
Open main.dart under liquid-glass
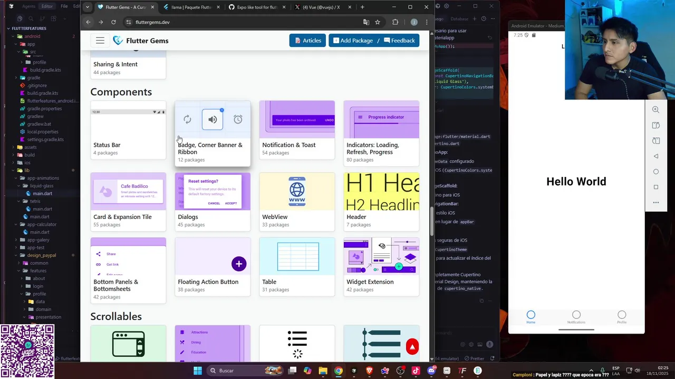coord(42,194)
